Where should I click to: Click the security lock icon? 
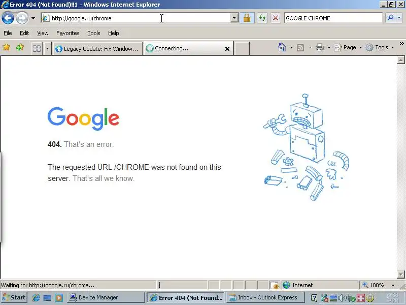click(247, 18)
